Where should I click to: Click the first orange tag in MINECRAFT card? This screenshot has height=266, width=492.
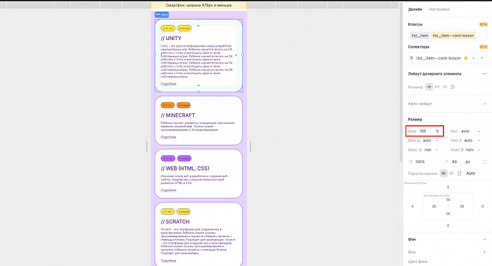coord(168,105)
